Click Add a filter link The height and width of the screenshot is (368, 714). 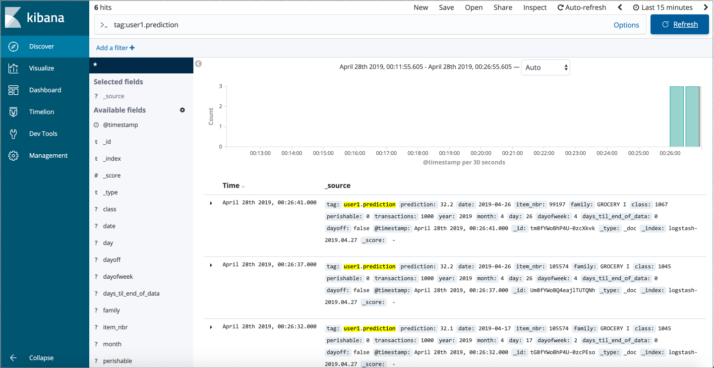[115, 48]
